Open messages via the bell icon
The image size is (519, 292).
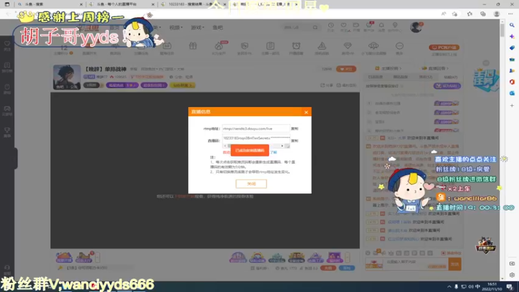point(381,27)
